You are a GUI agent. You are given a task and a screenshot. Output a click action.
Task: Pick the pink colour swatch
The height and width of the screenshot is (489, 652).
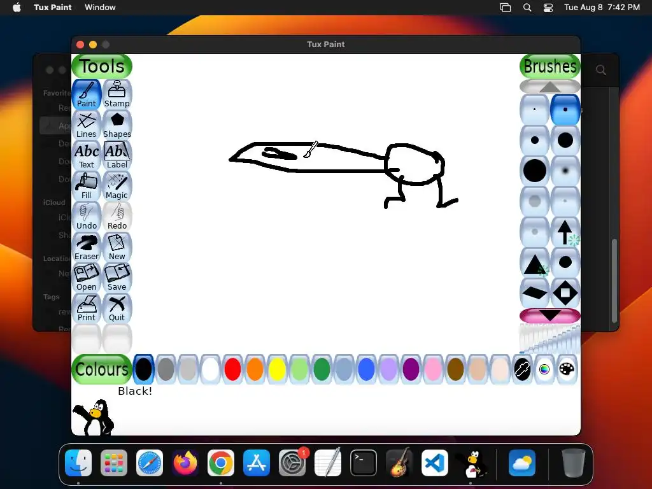coord(433,369)
